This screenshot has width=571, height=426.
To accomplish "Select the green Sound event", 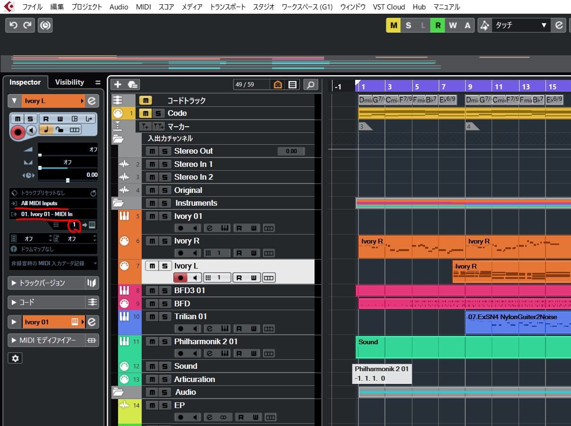I will click(463, 347).
